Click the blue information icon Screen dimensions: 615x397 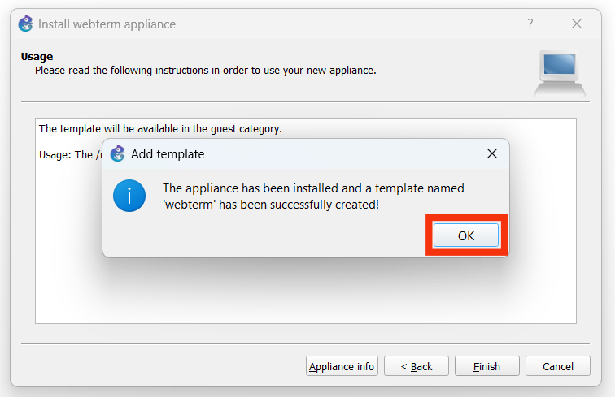click(x=129, y=196)
